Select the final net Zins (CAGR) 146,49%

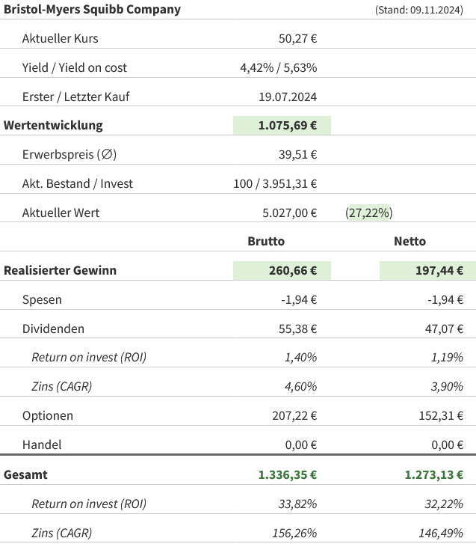441,533
